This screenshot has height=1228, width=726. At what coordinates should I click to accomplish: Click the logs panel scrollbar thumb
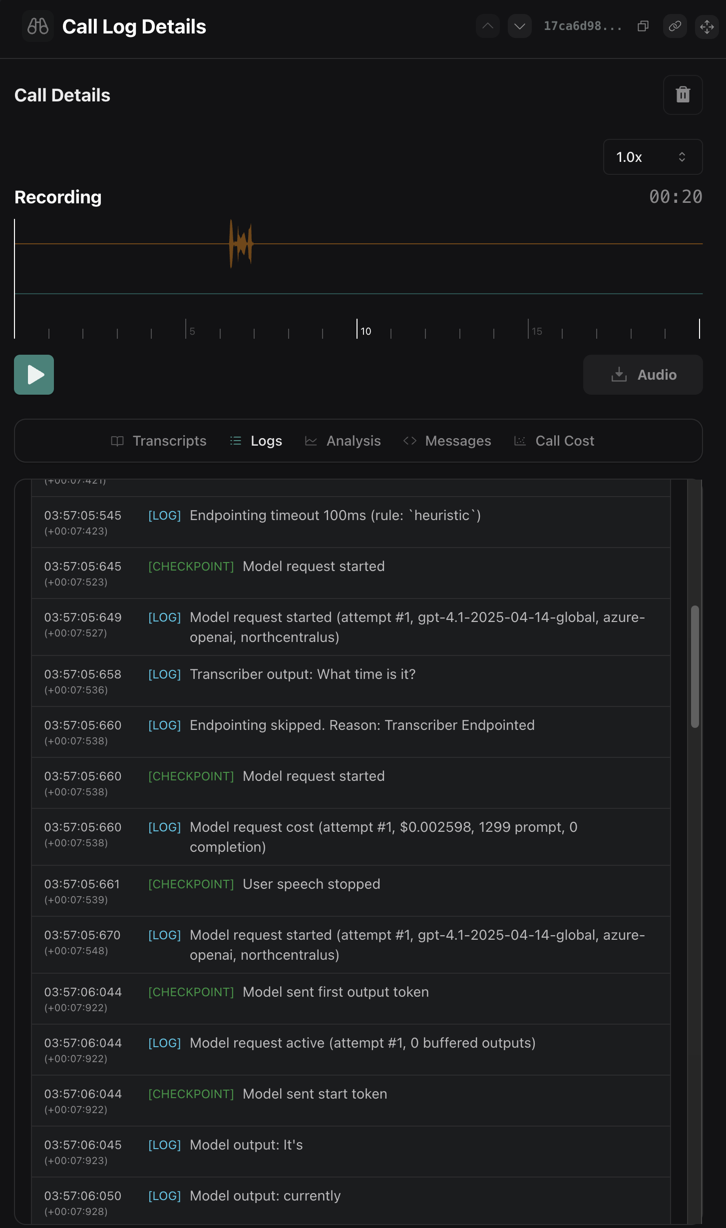(x=695, y=666)
